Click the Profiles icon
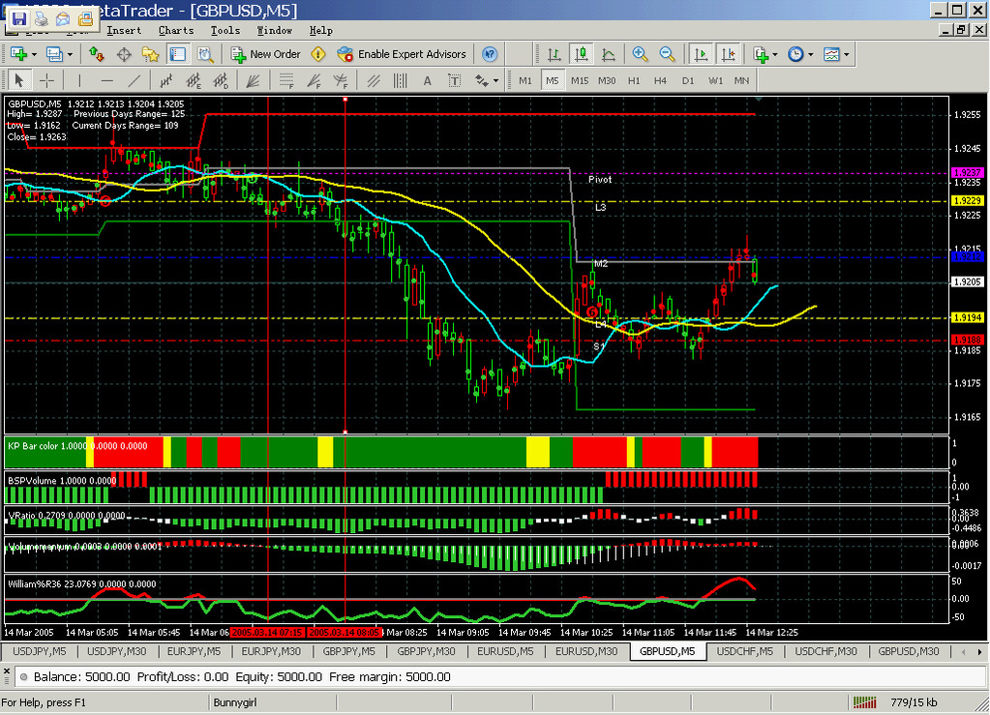 point(54,54)
